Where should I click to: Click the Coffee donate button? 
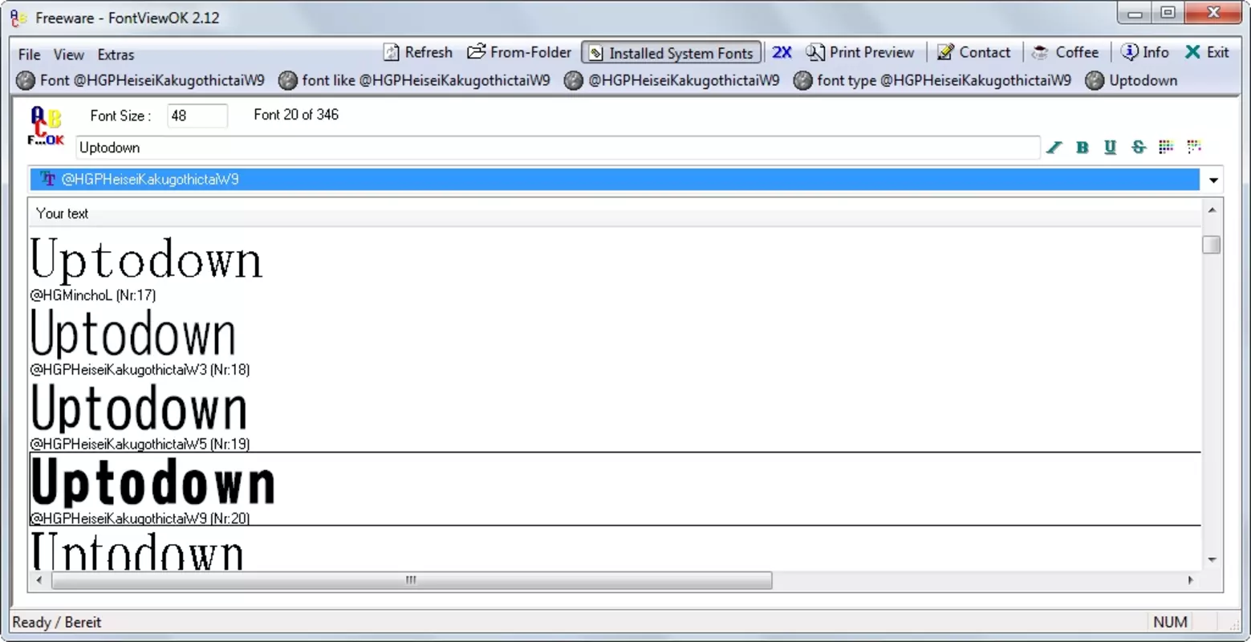coord(1065,52)
